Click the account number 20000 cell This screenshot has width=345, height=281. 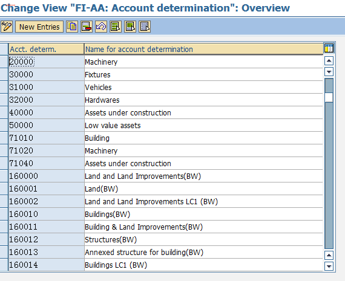(x=46, y=62)
